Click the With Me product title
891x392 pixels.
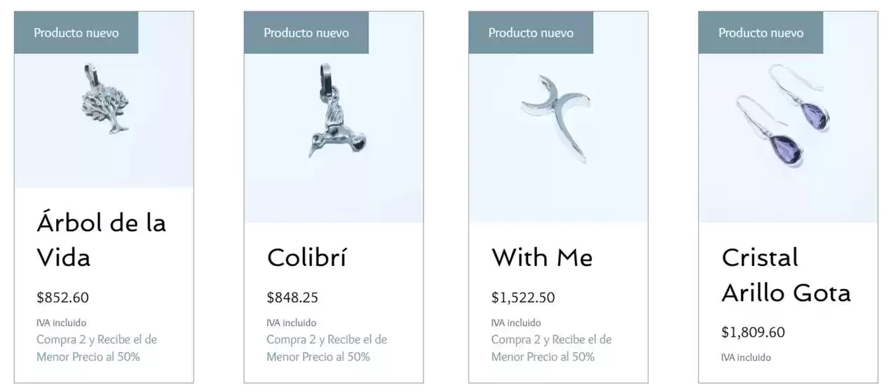542,258
